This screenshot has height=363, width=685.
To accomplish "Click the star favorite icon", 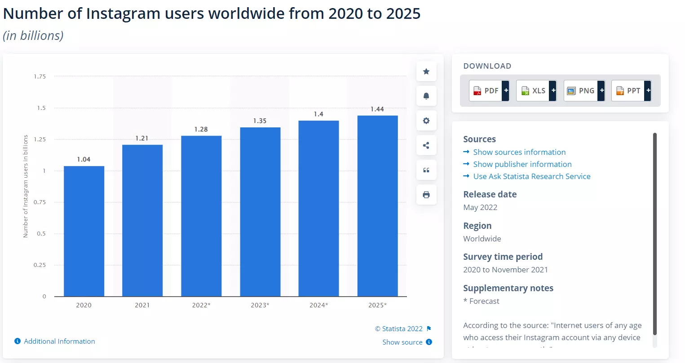I will (x=426, y=71).
